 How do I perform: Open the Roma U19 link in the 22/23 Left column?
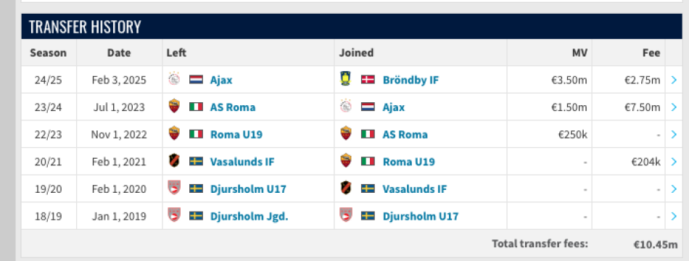pyautogui.click(x=236, y=134)
